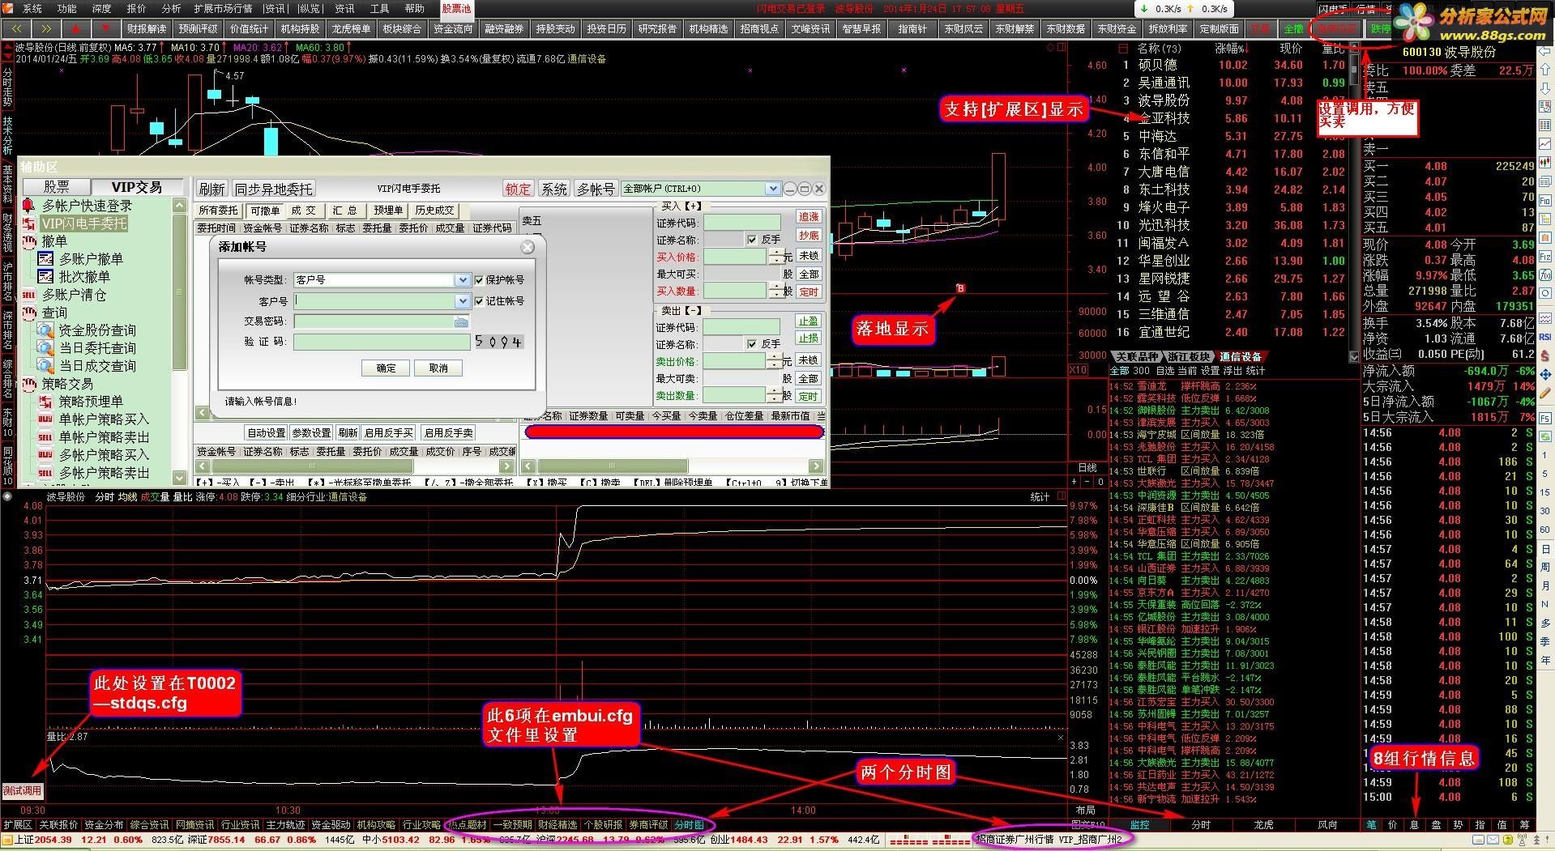Click the chart icon beside 批次撤单
The width and height of the screenshot is (1555, 851).
click(45, 277)
